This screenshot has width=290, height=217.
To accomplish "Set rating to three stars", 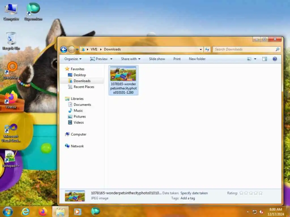I will [251, 193].
